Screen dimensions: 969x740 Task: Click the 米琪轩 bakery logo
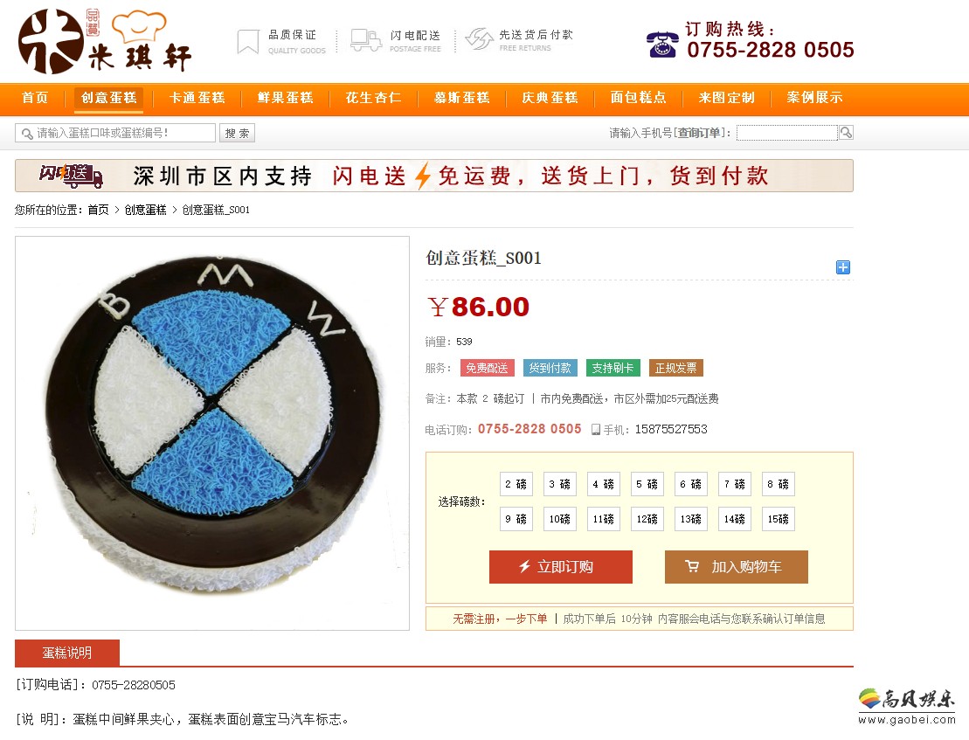pyautogui.click(x=105, y=41)
